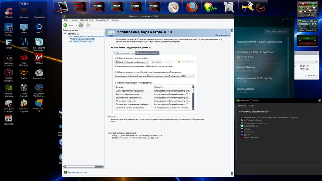Screen dimensions: 322x181
Task: Switch to Программные настройки tab
Action: [x=147, y=53]
